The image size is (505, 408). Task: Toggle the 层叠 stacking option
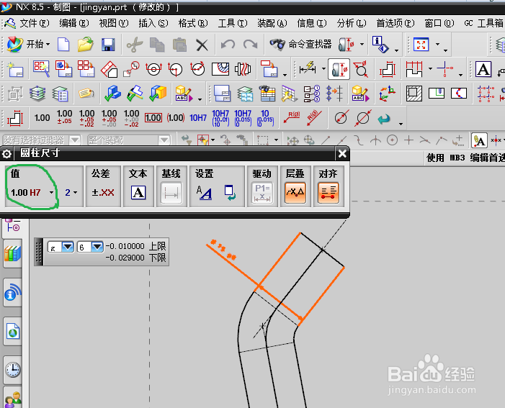coord(295,193)
